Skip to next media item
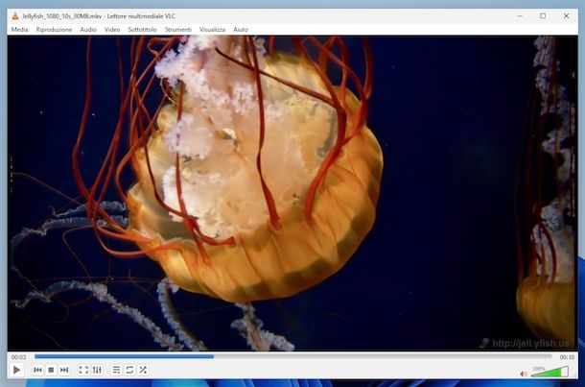The height and width of the screenshot is (387, 585). pos(64,370)
